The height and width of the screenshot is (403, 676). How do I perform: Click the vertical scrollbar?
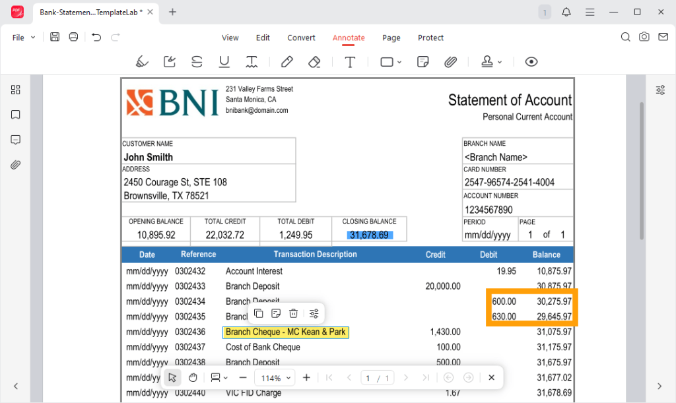tap(642, 171)
